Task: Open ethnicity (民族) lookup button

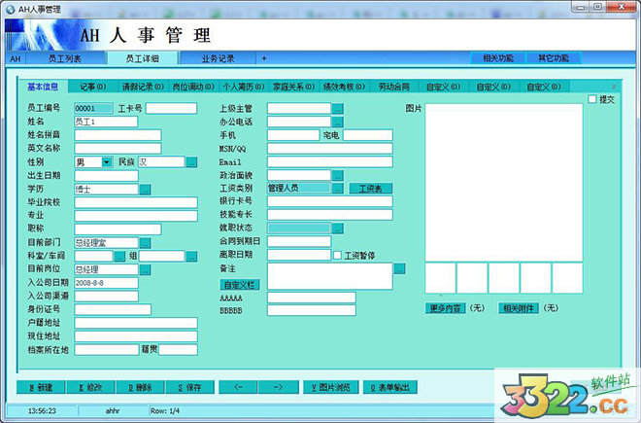Action: [191, 162]
